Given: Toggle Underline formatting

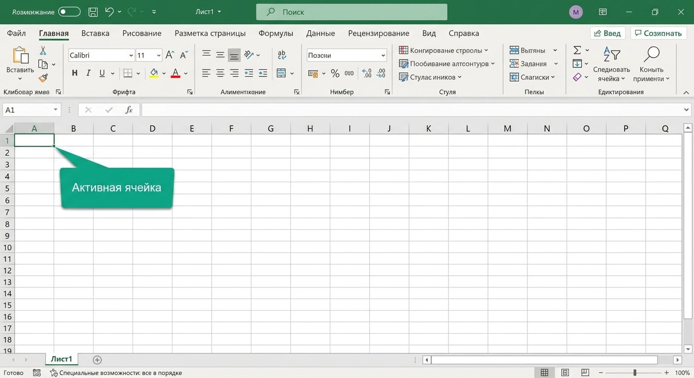Looking at the screenshot, I should (x=102, y=73).
